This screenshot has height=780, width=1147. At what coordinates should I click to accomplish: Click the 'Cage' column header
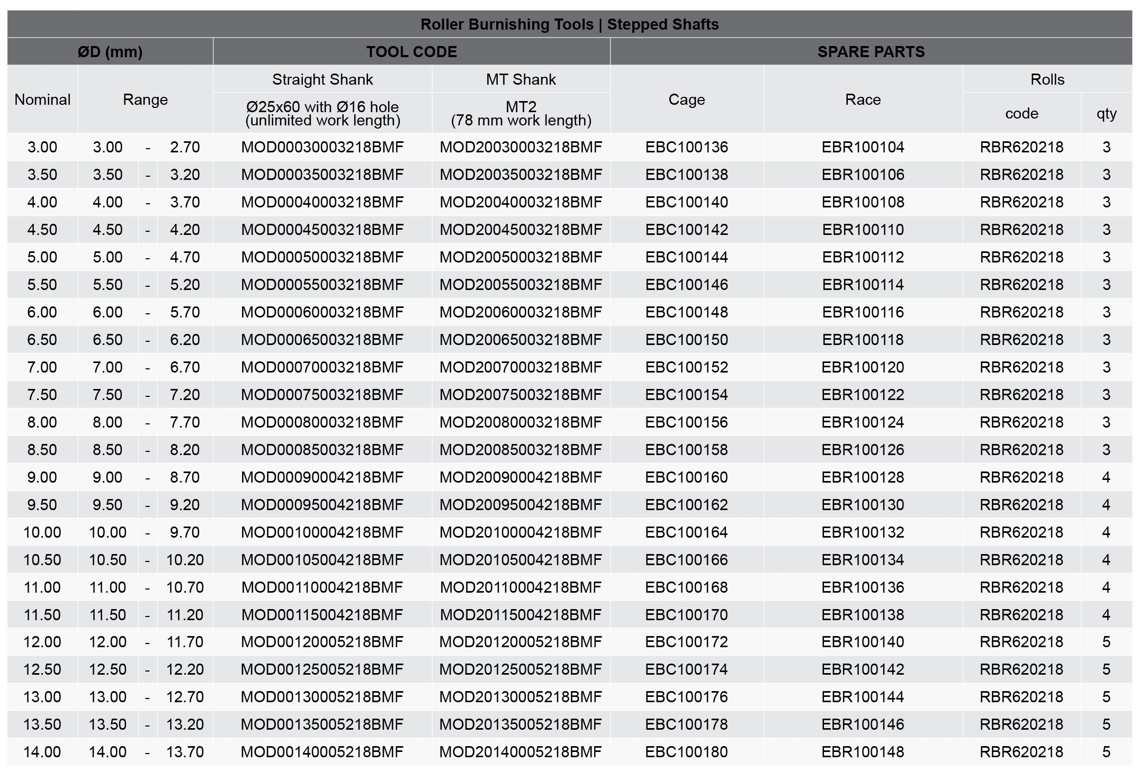point(687,99)
